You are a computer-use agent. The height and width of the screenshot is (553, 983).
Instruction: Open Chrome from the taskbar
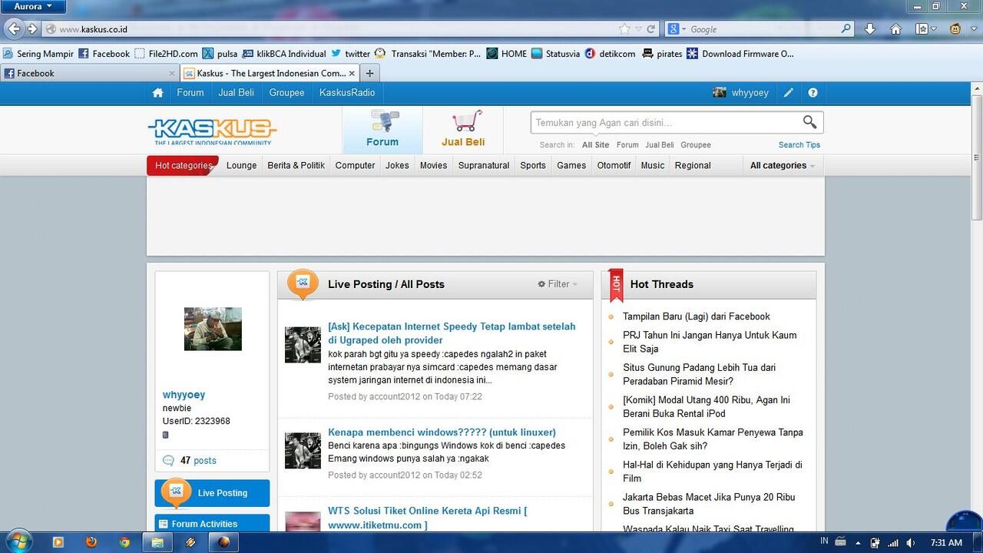pyautogui.click(x=124, y=542)
